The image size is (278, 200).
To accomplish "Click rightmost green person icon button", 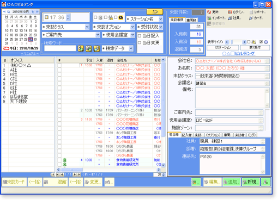I will coord(265,182).
